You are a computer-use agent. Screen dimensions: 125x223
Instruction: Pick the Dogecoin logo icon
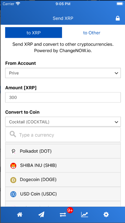point(13,180)
